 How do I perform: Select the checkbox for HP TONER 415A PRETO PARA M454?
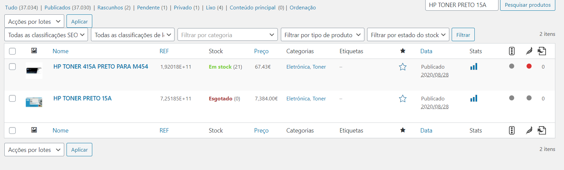[x=12, y=67]
